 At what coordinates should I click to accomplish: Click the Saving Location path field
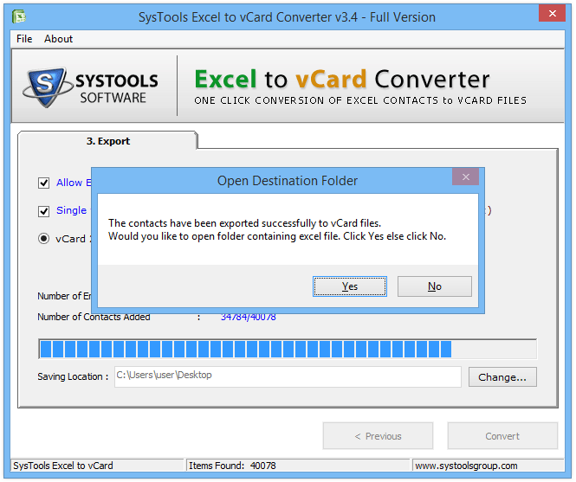coord(288,376)
